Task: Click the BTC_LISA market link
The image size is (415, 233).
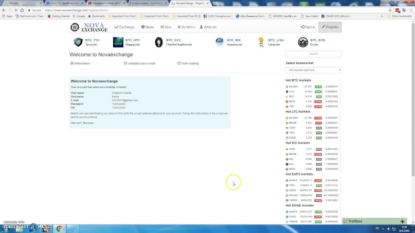Action: (x=276, y=40)
